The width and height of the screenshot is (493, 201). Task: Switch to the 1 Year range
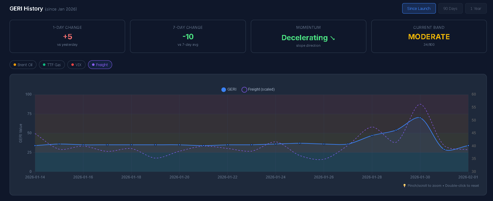[x=475, y=9]
